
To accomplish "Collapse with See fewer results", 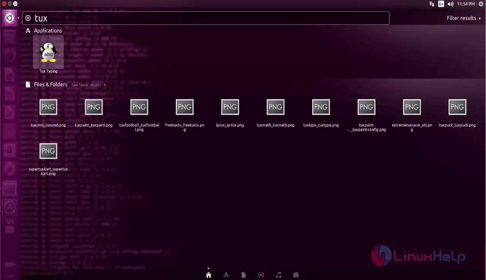I will (x=89, y=85).
